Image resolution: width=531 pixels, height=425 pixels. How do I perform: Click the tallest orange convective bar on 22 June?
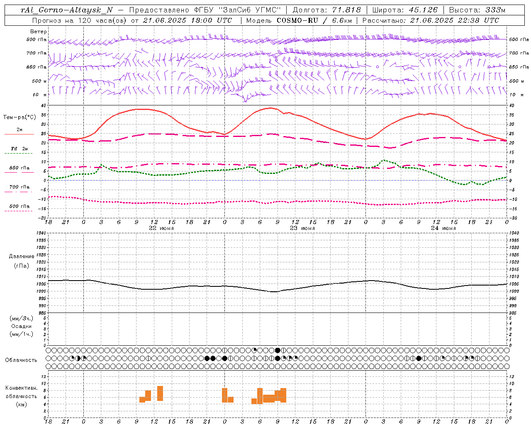click(160, 393)
